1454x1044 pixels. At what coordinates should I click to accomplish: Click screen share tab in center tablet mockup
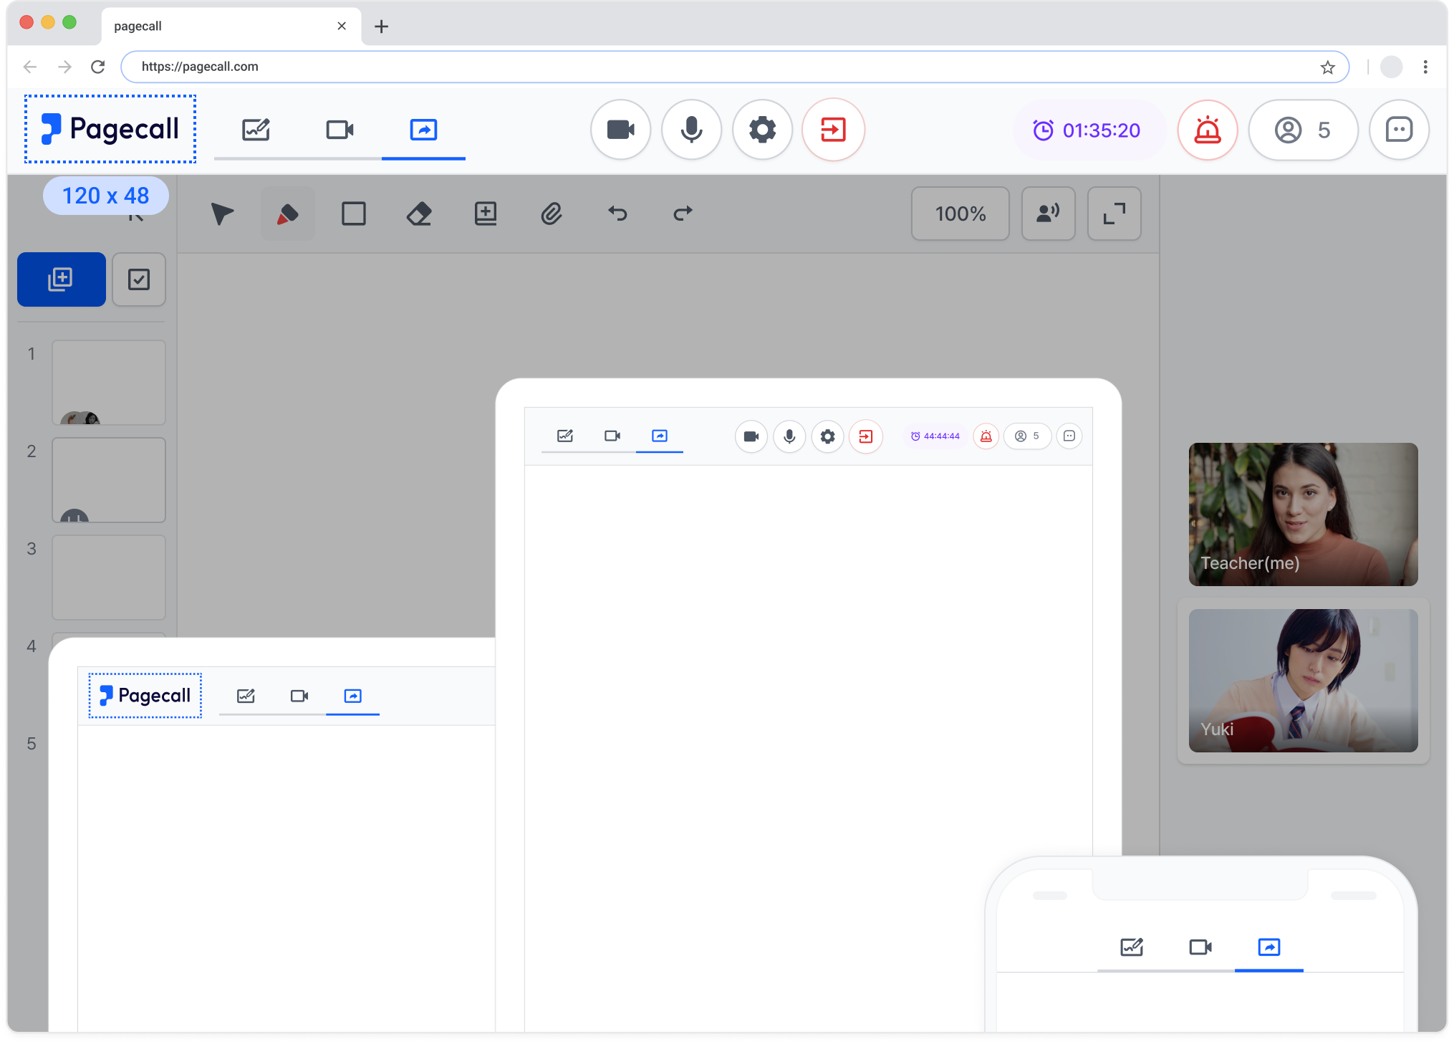[660, 436]
